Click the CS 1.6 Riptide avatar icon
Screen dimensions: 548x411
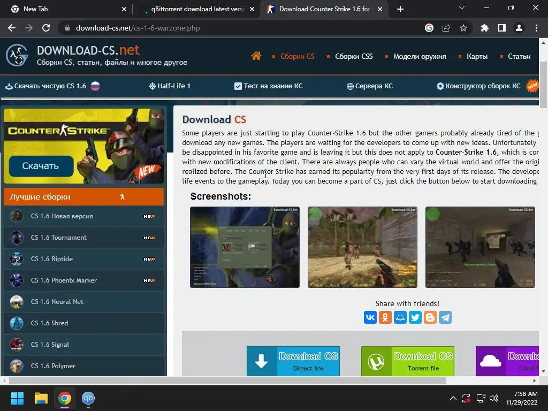point(17,259)
